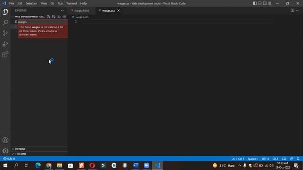Click waqas.css in the breadcrumb
The image size is (303, 170).
pyautogui.click(x=82, y=17)
